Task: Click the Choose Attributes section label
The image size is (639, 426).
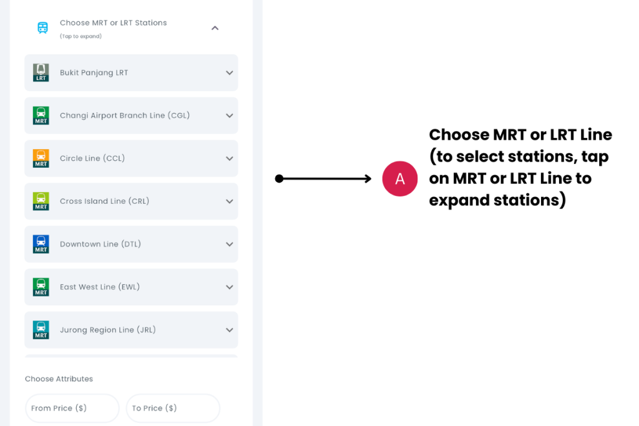Action: [59, 379]
